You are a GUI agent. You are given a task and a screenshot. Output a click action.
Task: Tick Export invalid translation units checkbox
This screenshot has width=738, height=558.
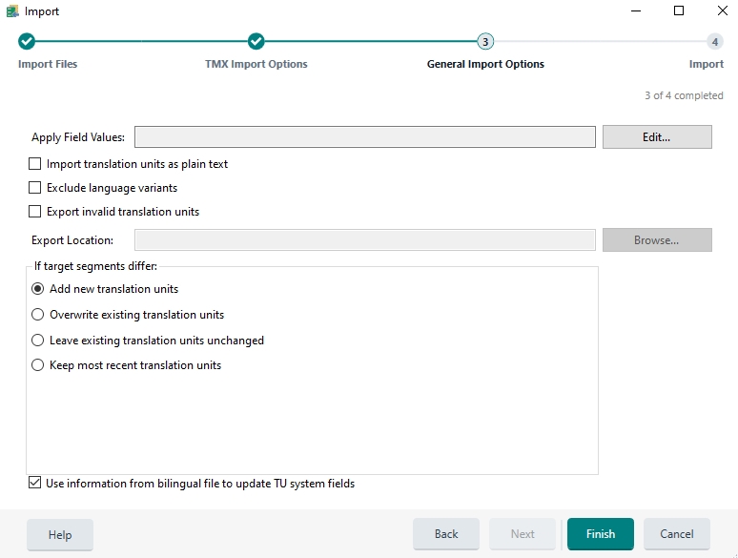(35, 212)
